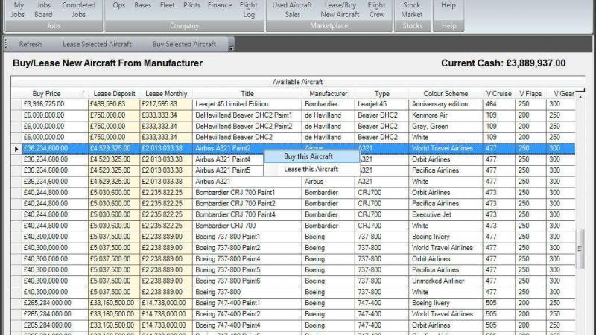The width and height of the screenshot is (596, 335).
Task: Select Airbus A321 Paint5 row
Action: point(293,170)
